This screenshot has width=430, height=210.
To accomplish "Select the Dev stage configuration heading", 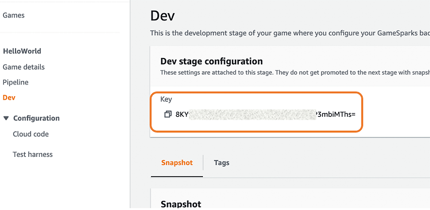I will (212, 61).
